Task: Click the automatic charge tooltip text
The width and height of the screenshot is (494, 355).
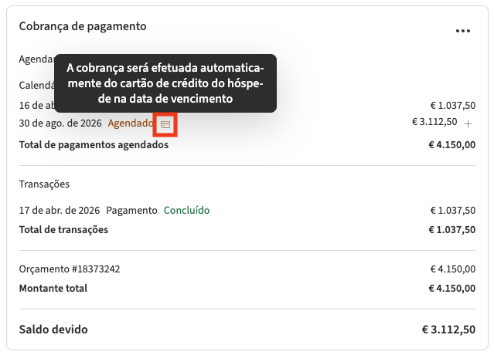Action: coord(165,83)
